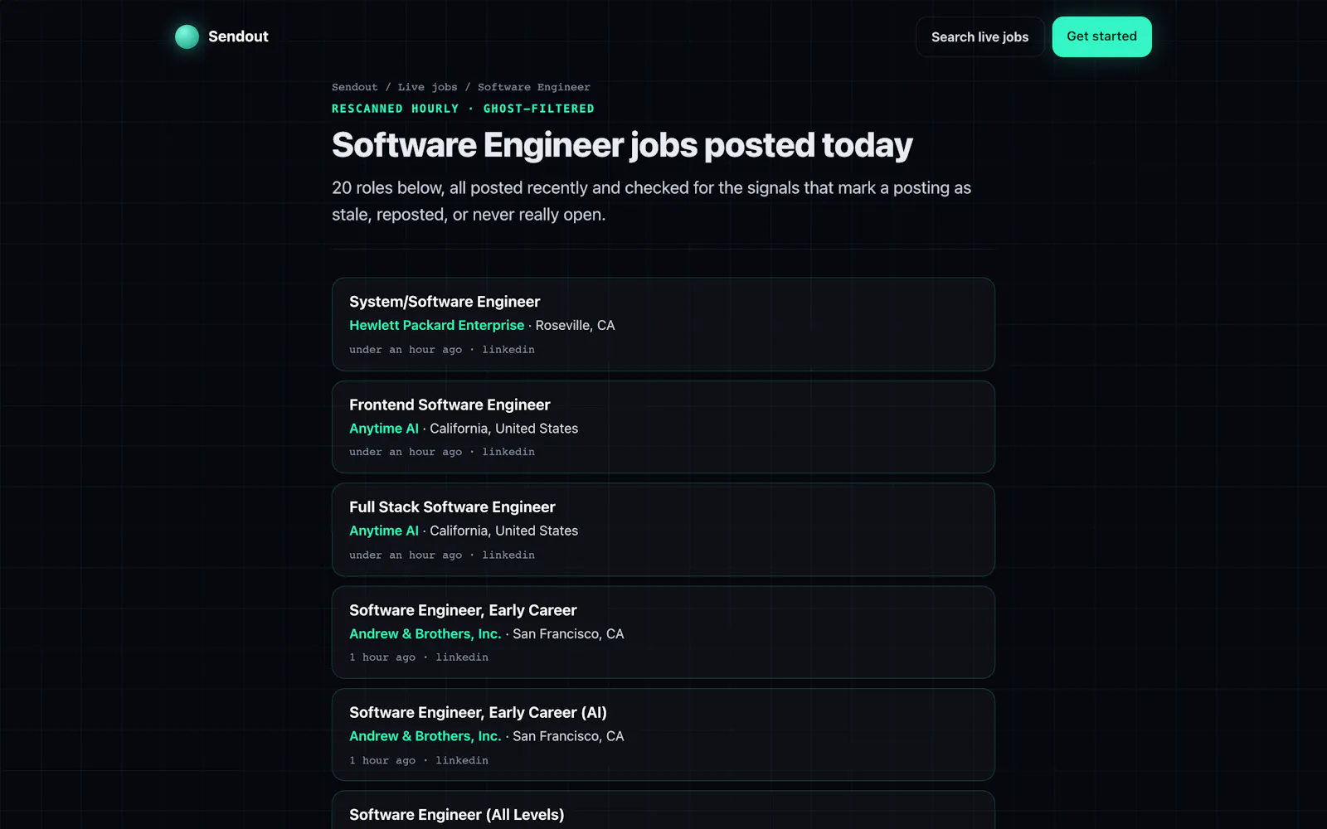
Task: Go to Sendout breadcrumb link
Action: point(354,87)
